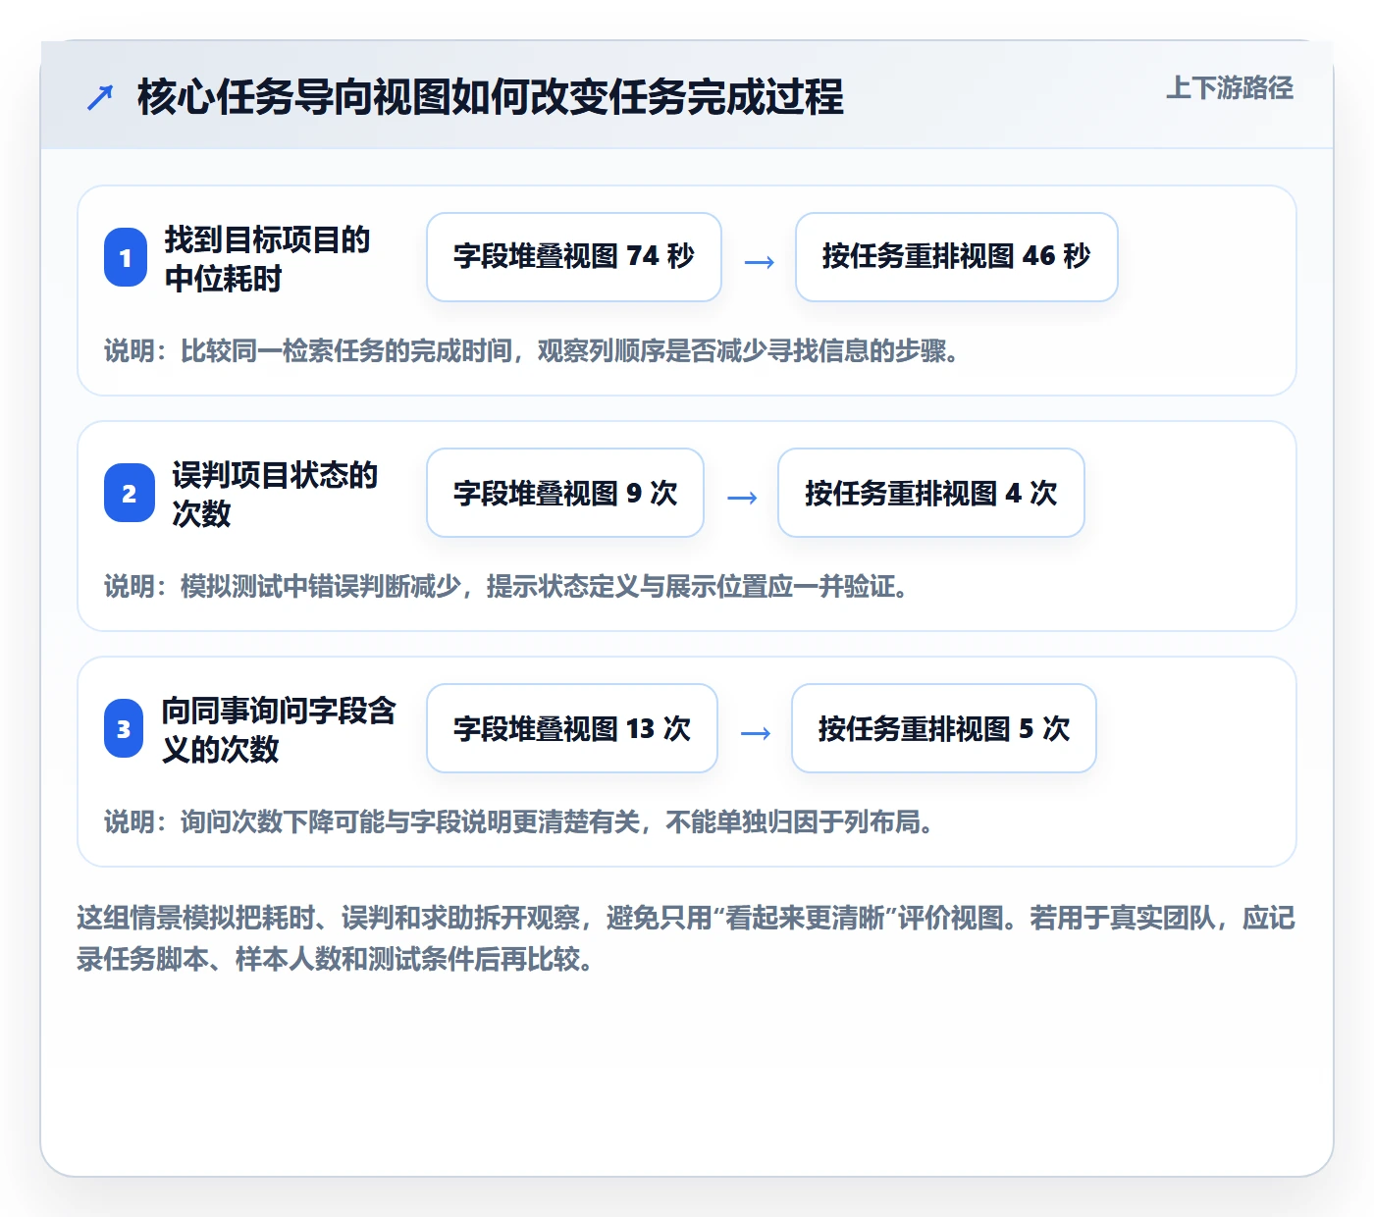Select the 字段堆叠视图 9 次 pill

pyautogui.click(x=565, y=493)
